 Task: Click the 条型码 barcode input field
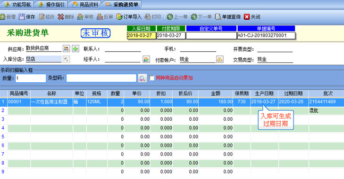[x=101, y=78]
